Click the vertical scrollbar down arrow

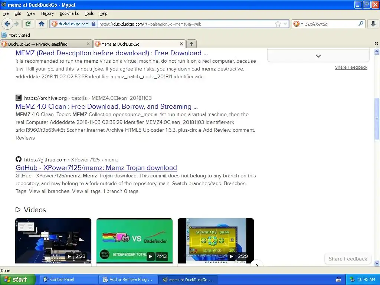(x=377, y=263)
